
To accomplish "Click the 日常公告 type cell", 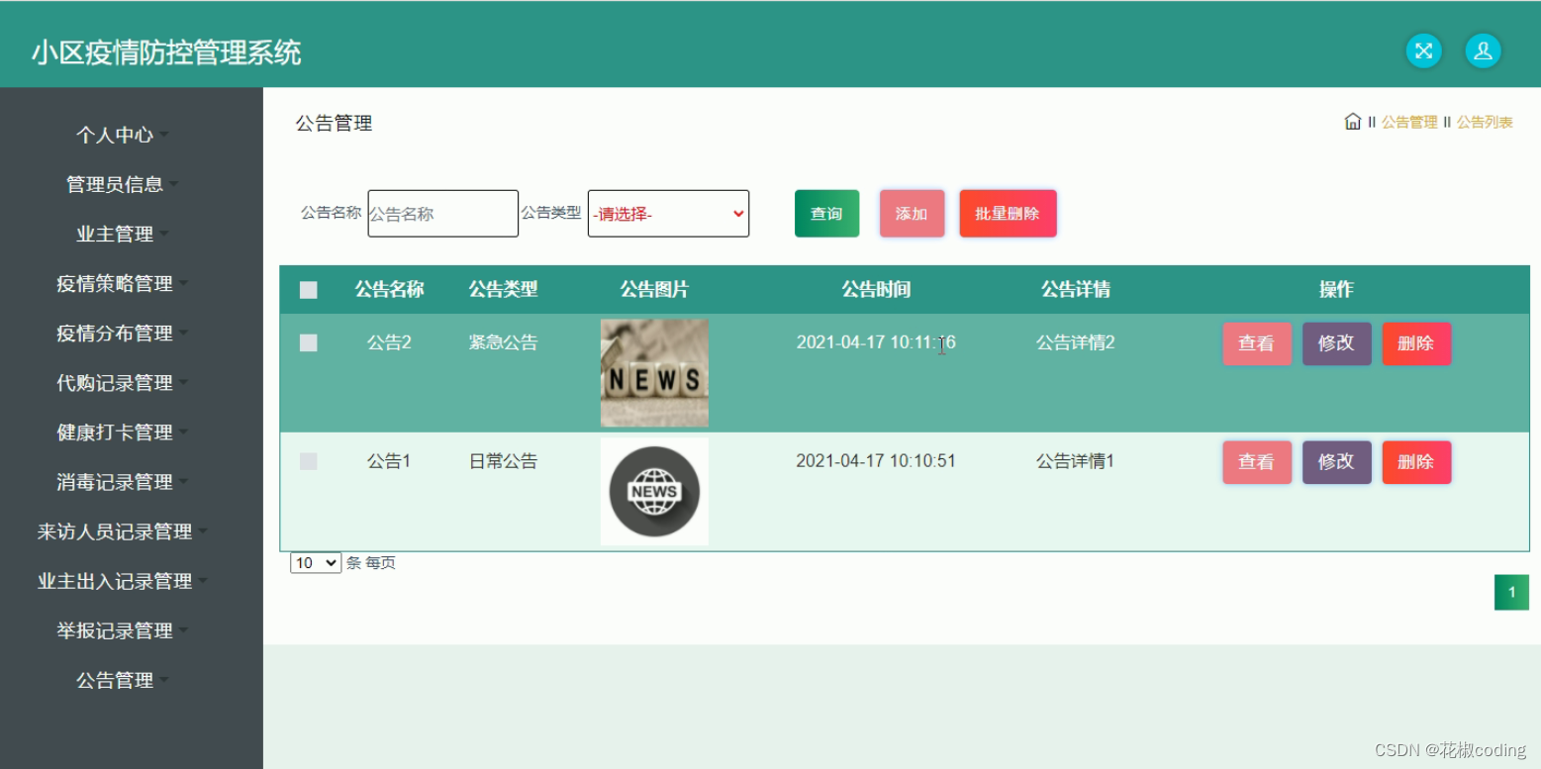I will tap(503, 461).
